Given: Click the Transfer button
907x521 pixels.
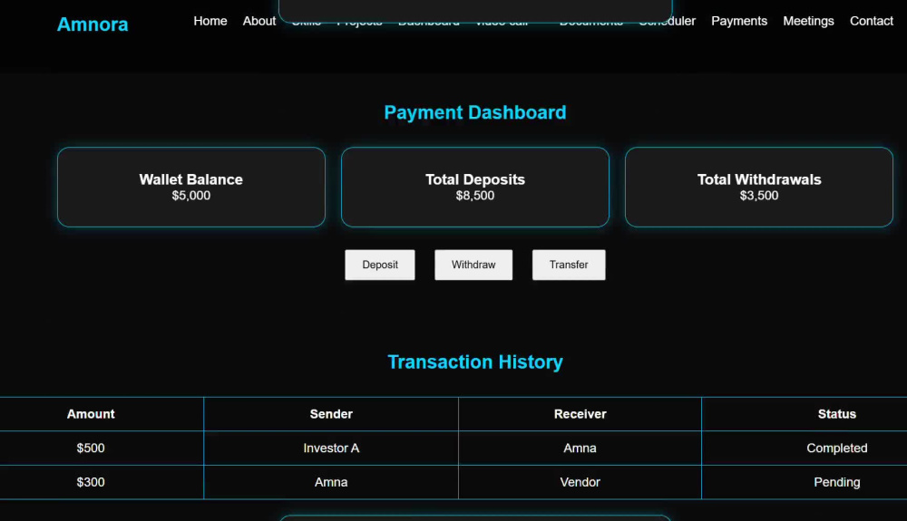Looking at the screenshot, I should pyautogui.click(x=569, y=265).
